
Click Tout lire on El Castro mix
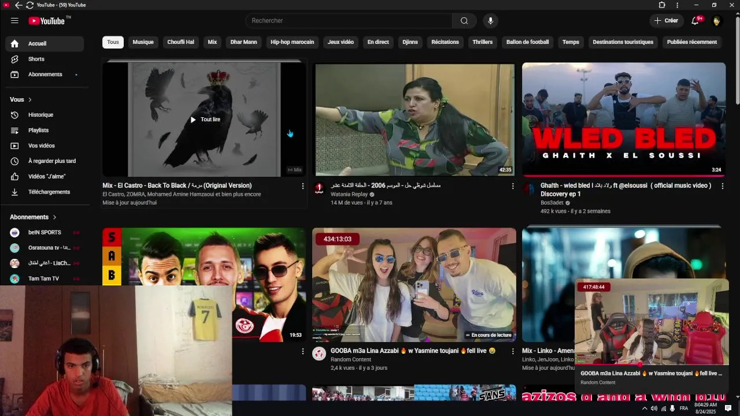[x=205, y=120]
